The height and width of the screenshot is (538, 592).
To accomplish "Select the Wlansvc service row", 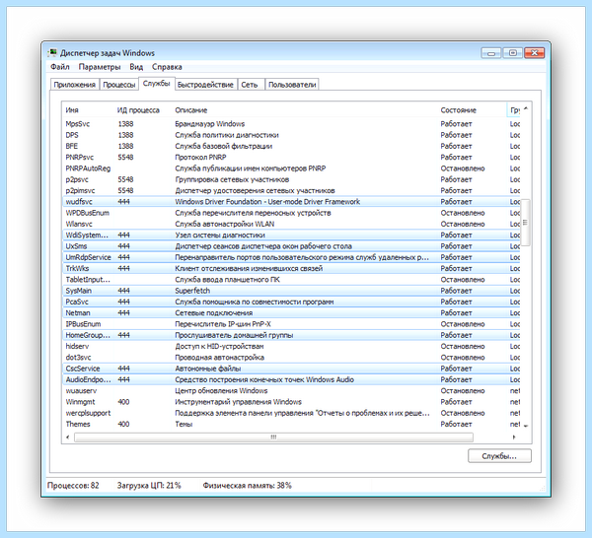I will coord(291,224).
